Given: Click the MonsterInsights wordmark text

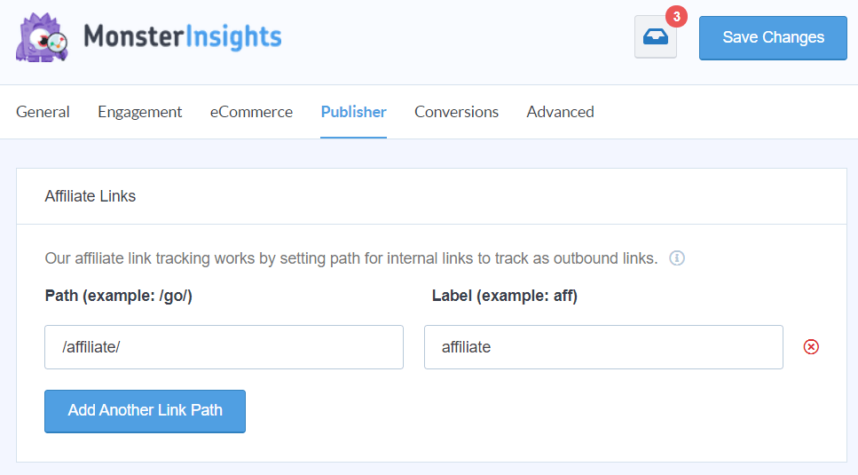Looking at the screenshot, I should coord(182,37).
